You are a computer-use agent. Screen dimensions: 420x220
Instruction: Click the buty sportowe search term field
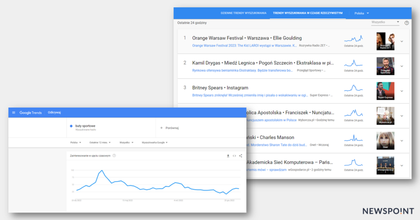[111, 128]
